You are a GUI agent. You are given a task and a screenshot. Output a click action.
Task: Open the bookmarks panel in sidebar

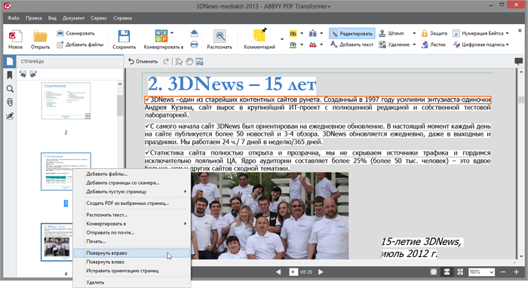point(9,75)
